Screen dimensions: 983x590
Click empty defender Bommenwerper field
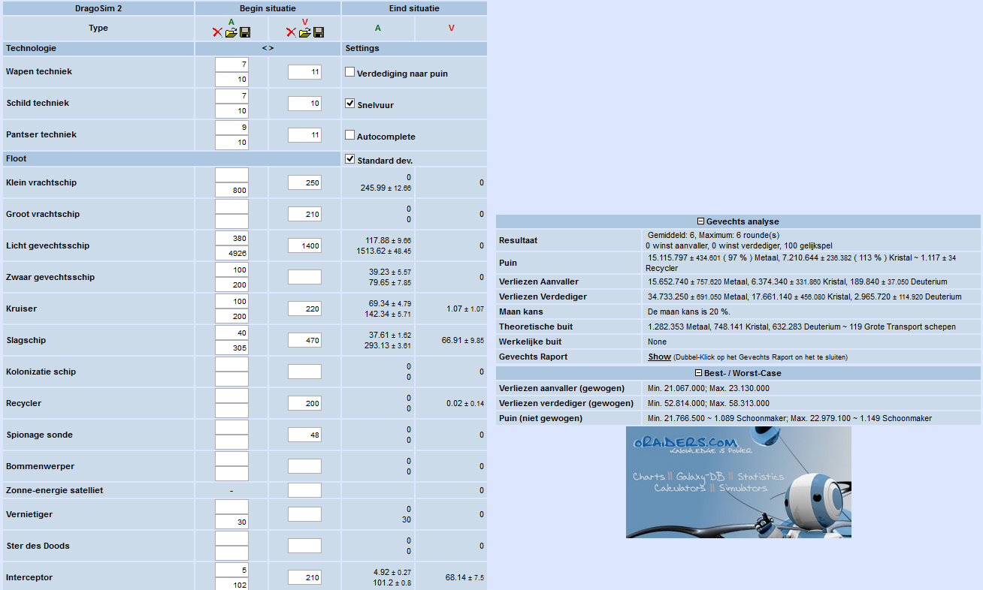pyautogui.click(x=304, y=467)
